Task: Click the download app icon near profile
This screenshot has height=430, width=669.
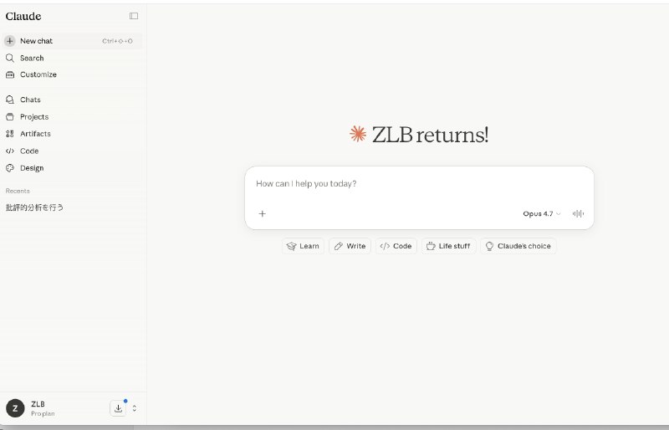Action: 118,408
